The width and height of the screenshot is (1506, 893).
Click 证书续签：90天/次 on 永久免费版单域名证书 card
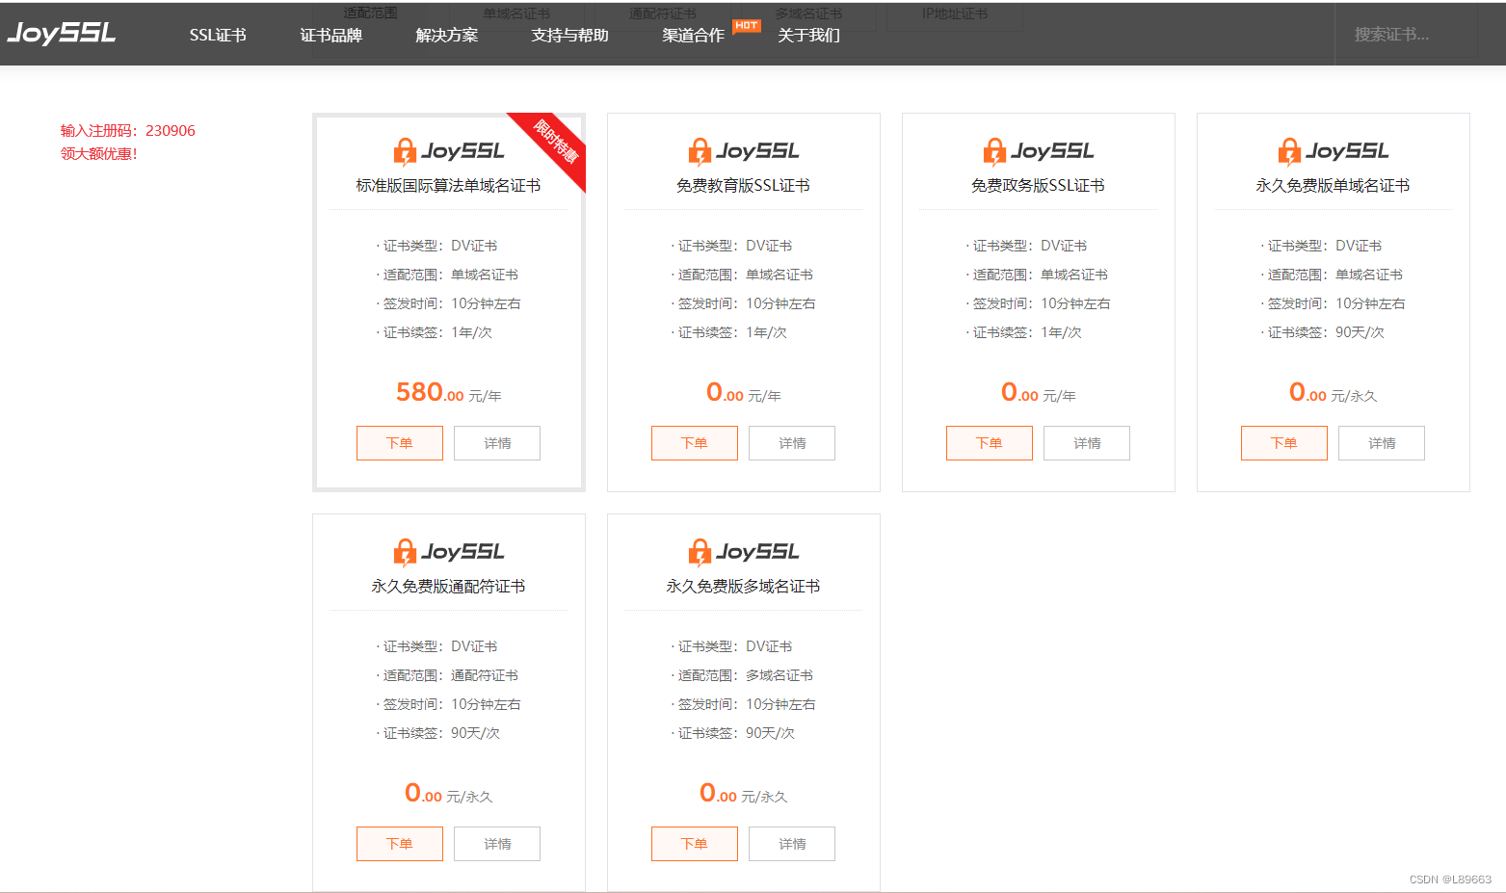click(x=1323, y=332)
